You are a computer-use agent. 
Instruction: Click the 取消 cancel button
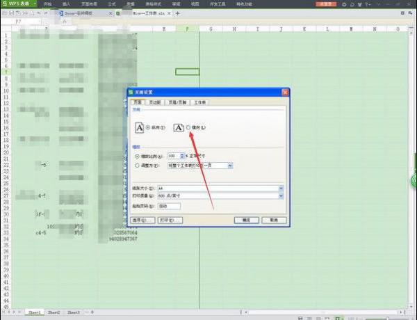pyautogui.click(x=274, y=220)
